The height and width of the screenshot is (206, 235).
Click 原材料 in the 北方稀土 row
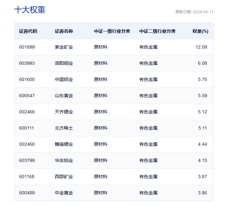[x=101, y=128]
